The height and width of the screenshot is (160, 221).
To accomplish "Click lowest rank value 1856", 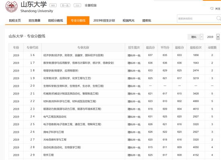I will (196, 55).
